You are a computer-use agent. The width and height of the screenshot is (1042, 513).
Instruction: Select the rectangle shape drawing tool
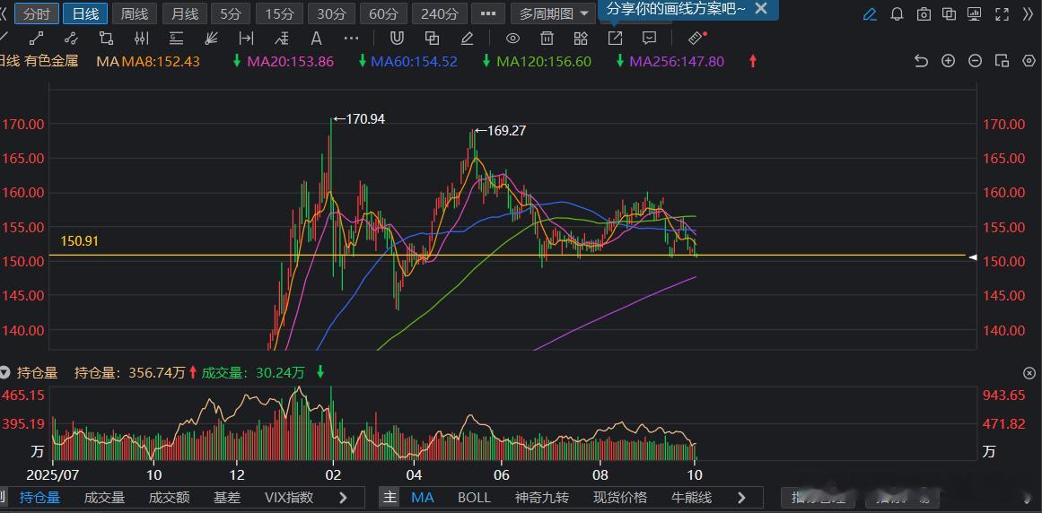(x=106, y=39)
